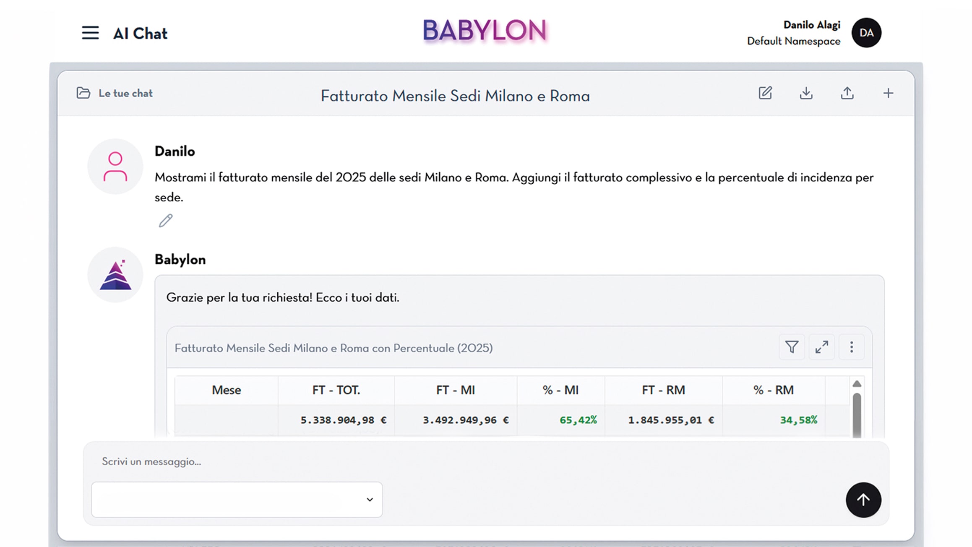
Task: Click the DA user avatar
Action: coord(866,33)
